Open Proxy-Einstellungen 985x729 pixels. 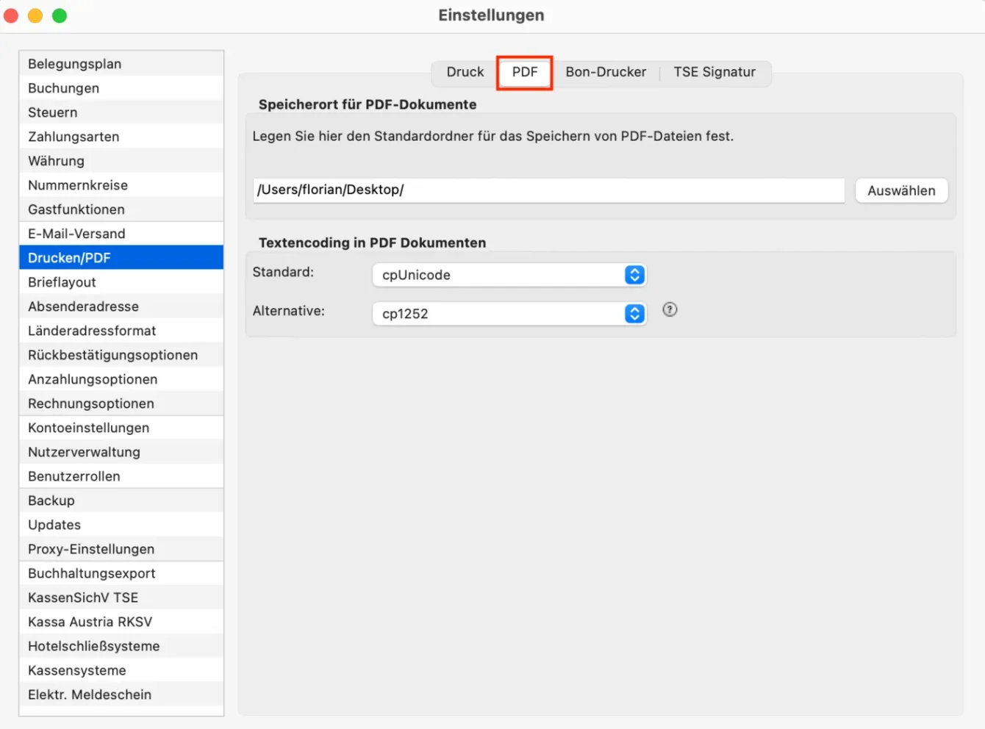tap(121, 549)
